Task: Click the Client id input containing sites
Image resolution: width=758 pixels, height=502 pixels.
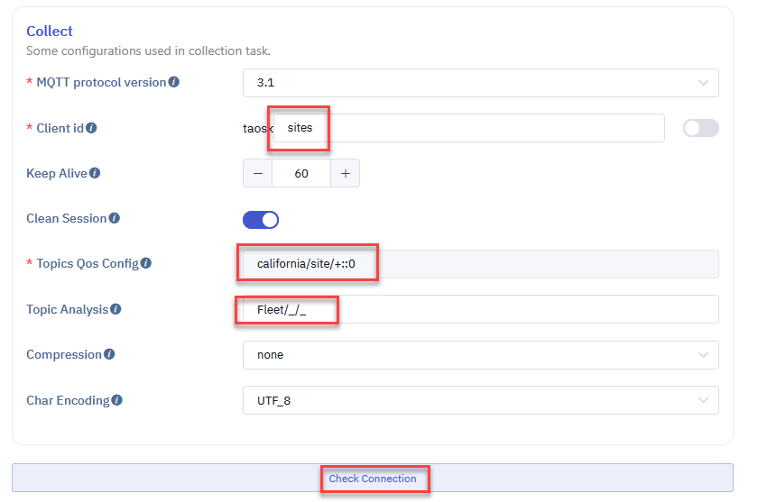Action: pyautogui.click(x=469, y=128)
